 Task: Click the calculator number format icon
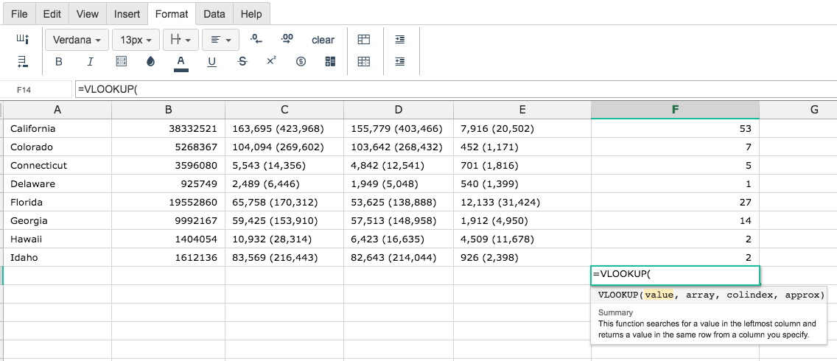(330, 62)
